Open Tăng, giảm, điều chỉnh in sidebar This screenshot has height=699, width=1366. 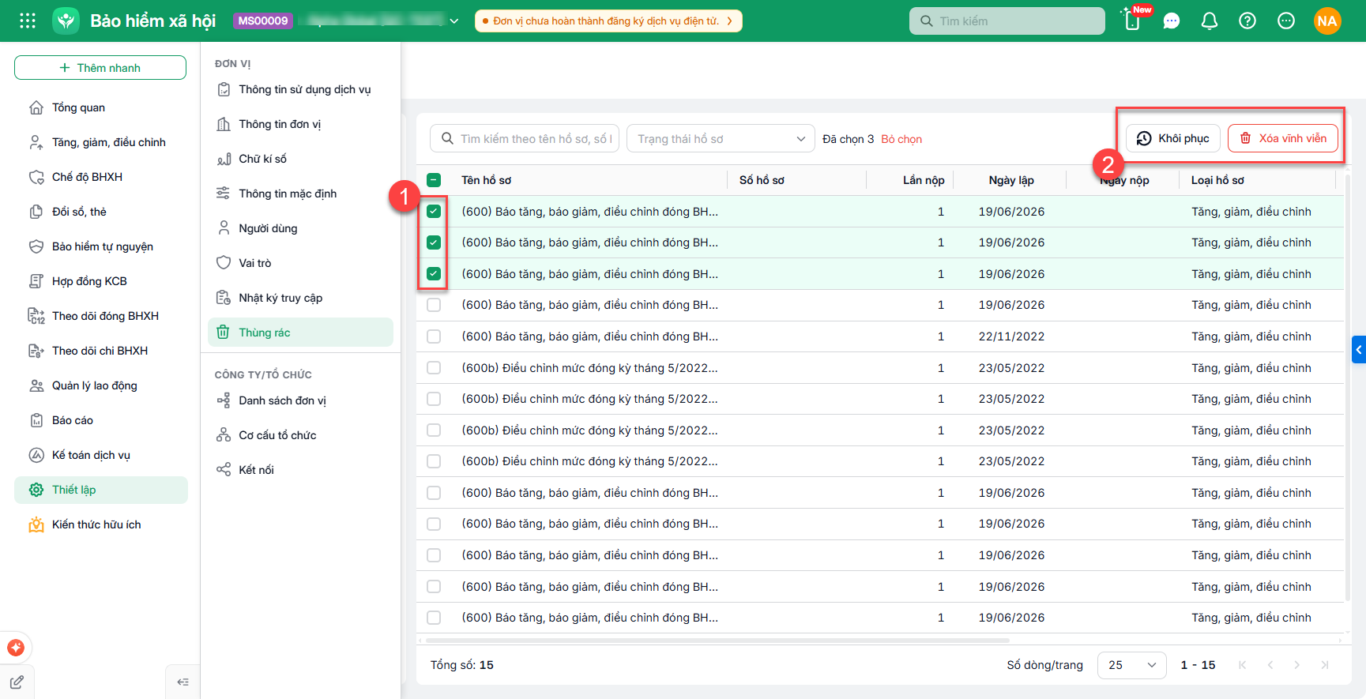pyautogui.click(x=101, y=142)
